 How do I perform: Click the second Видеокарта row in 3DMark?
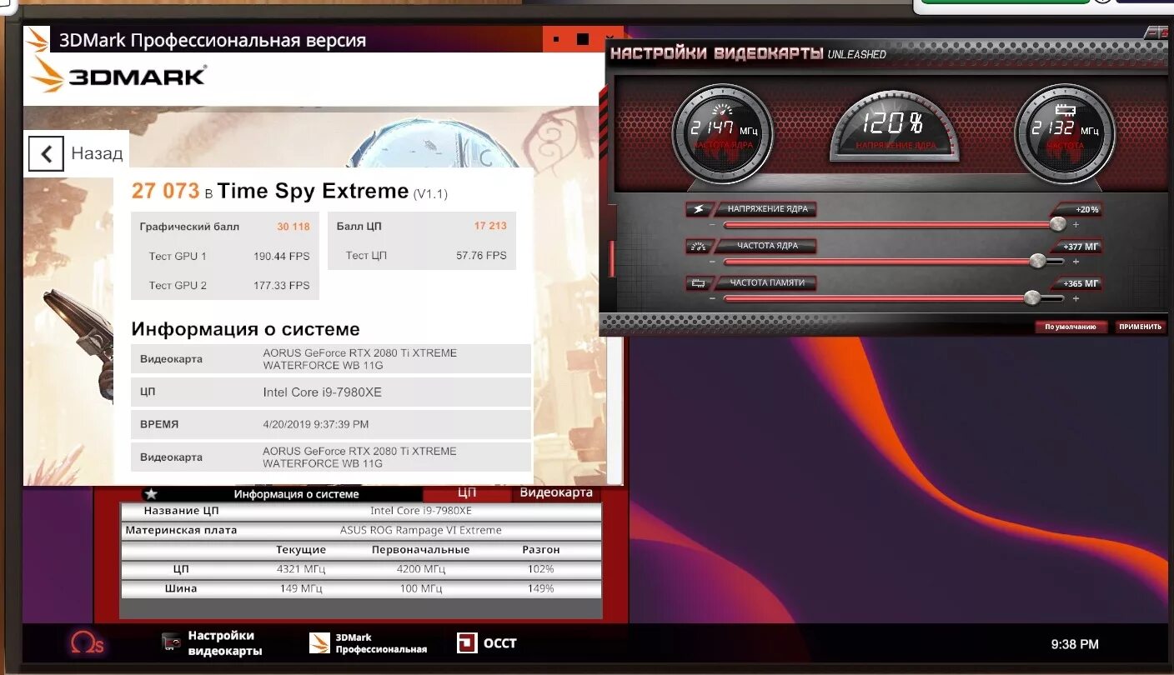[x=331, y=457]
